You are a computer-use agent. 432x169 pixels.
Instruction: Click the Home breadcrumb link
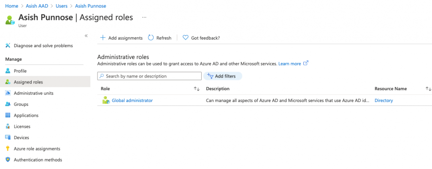coord(11,6)
